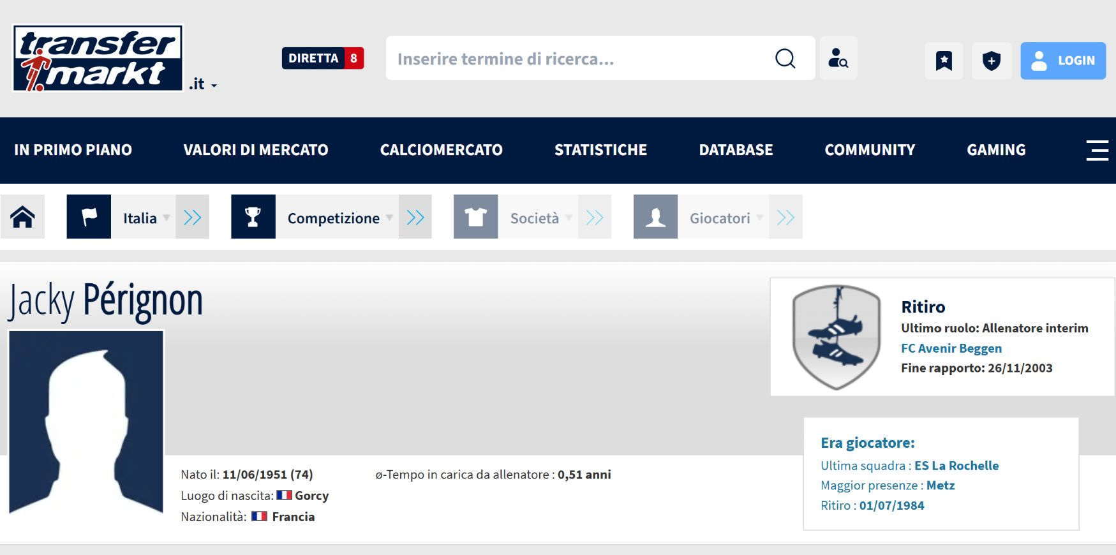Open the Italia country dropdown
Image resolution: width=1116 pixels, height=555 pixels.
pos(146,218)
